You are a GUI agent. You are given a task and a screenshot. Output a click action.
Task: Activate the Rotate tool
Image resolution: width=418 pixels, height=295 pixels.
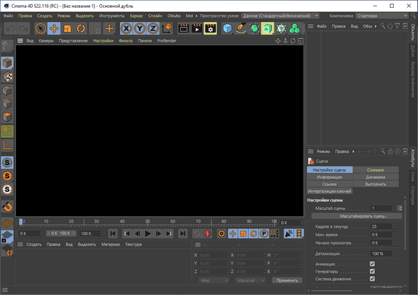click(x=81, y=29)
